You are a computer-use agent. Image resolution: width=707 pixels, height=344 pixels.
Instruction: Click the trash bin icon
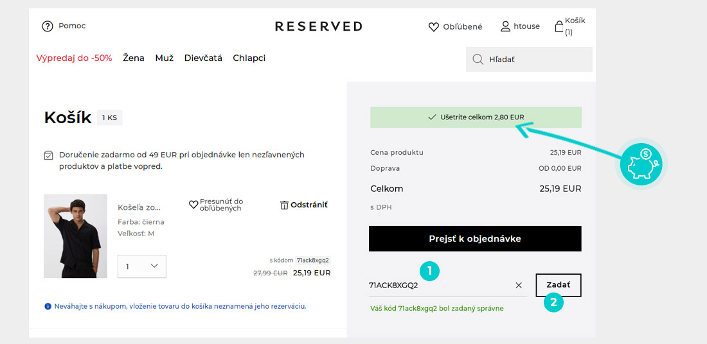pyautogui.click(x=284, y=205)
